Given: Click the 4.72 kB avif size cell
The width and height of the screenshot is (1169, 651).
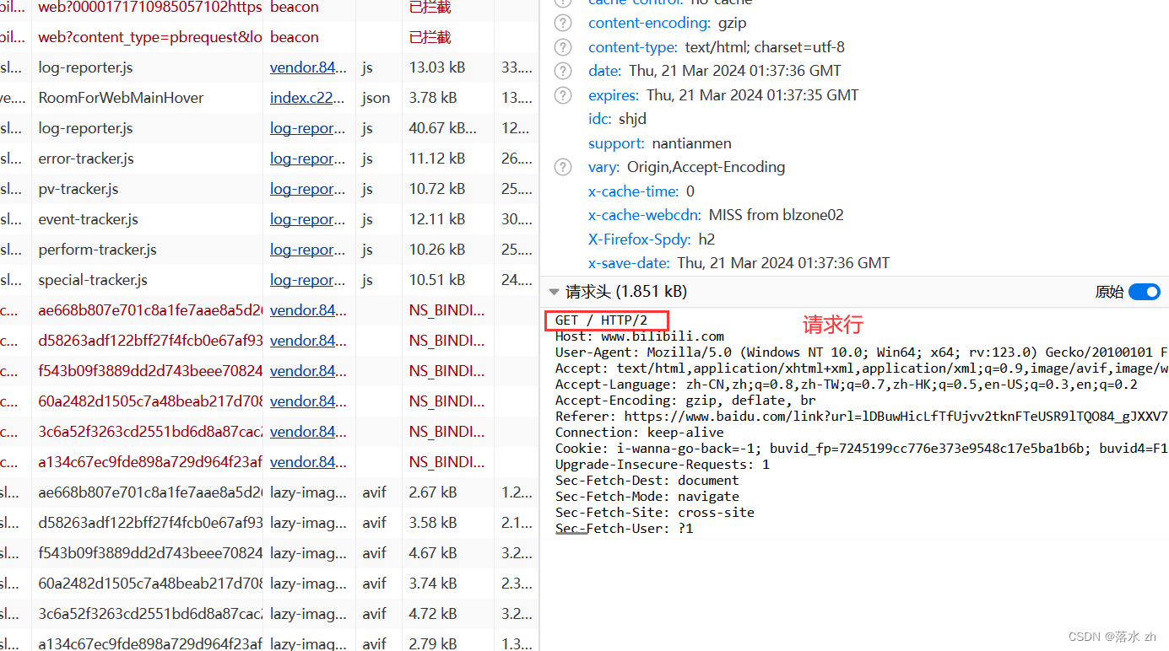Looking at the screenshot, I should 433,614.
